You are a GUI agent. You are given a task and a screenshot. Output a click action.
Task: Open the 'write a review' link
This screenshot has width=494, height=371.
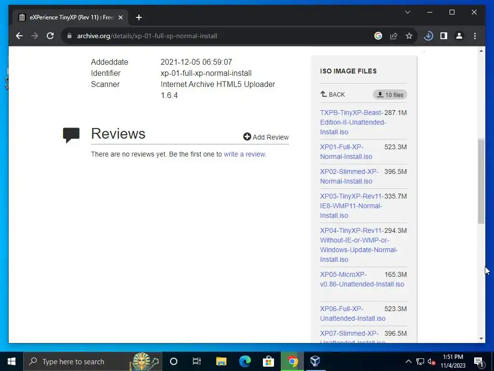(245, 154)
